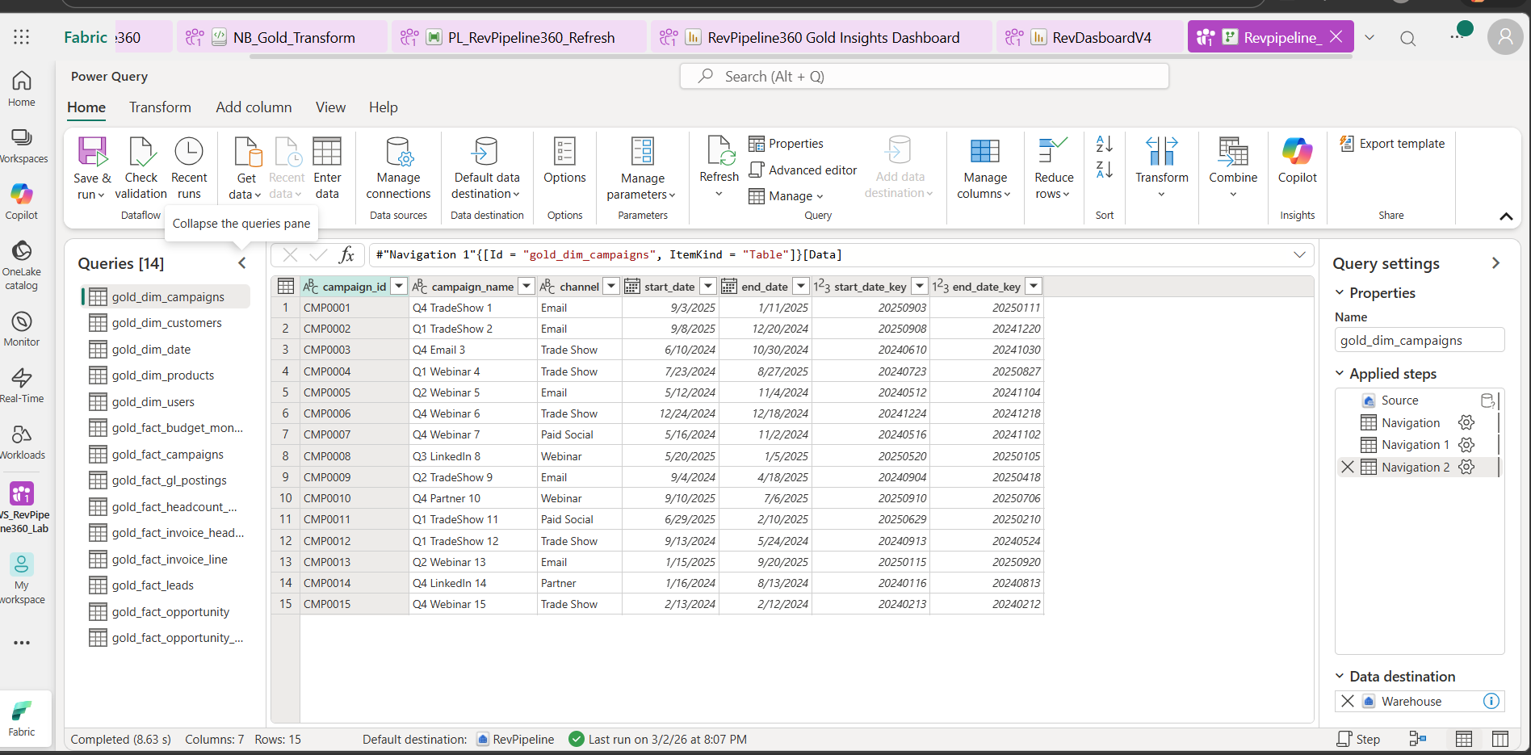This screenshot has height=755, width=1531.
Task: Sort column ascending A to Z
Action: (x=1105, y=144)
